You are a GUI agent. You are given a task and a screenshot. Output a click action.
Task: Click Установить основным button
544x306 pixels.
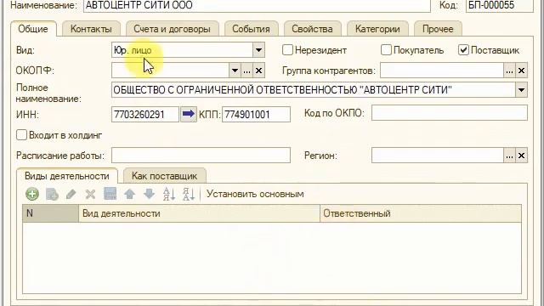[x=255, y=194]
